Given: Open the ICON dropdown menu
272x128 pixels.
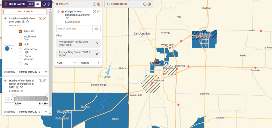Looking at the screenshot, I should coord(66,63).
